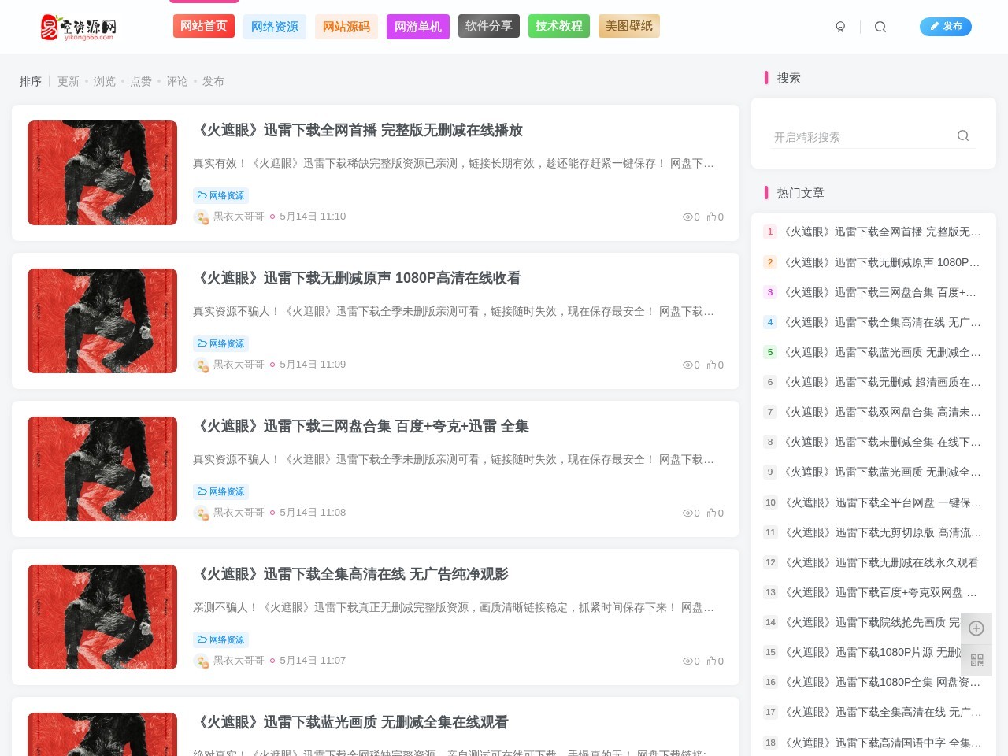
Task: Open the 美图壁纸 nav tab
Action: pos(629,26)
